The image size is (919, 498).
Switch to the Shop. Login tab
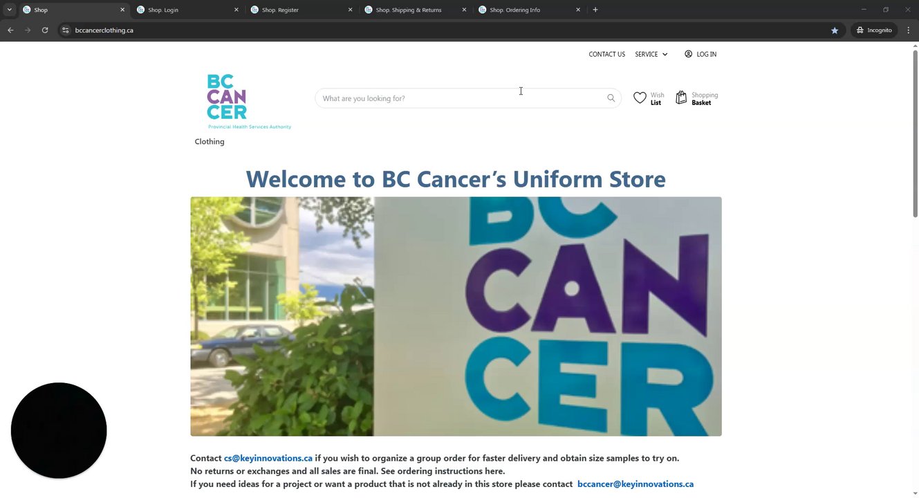tap(163, 10)
